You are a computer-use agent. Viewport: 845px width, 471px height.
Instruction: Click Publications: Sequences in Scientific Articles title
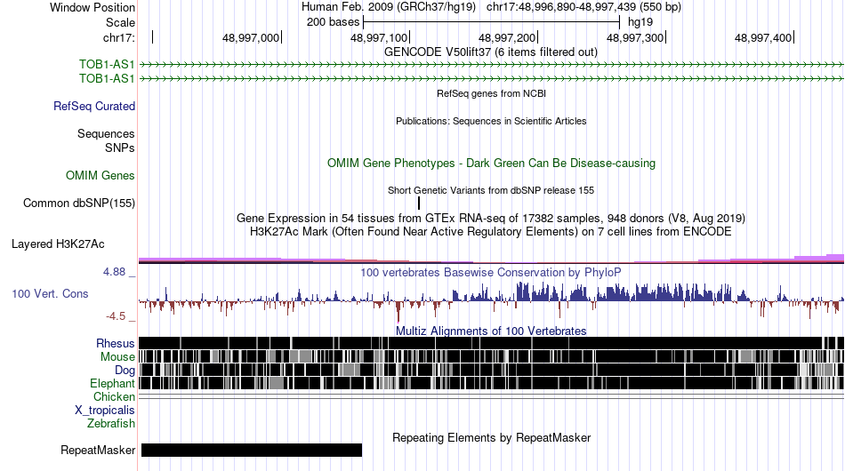click(x=491, y=121)
